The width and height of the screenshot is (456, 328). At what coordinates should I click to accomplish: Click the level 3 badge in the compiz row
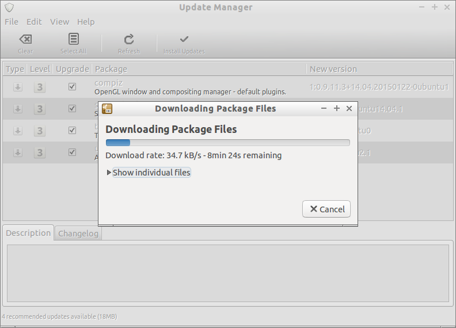pos(40,87)
